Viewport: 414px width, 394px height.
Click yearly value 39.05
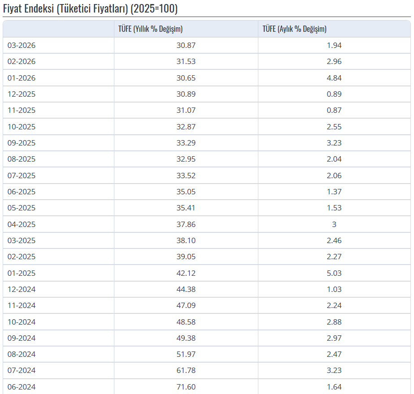tap(186, 257)
